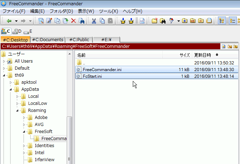240x164 pixels.
Task: Click the folder icon with blue asterisk
Action: click(185, 21)
